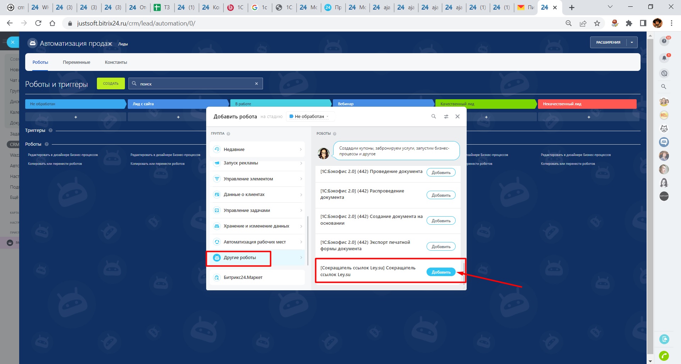The height and width of the screenshot is (364, 681).
Task: Open a new browser tab
Action: click(571, 7)
